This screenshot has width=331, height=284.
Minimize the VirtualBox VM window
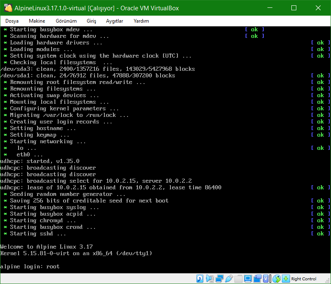point(270,8)
